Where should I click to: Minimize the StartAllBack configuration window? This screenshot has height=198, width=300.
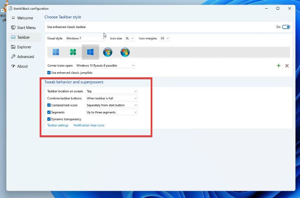(267, 8)
